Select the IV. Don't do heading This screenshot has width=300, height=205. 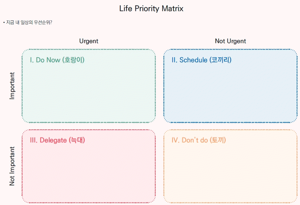click(x=199, y=140)
